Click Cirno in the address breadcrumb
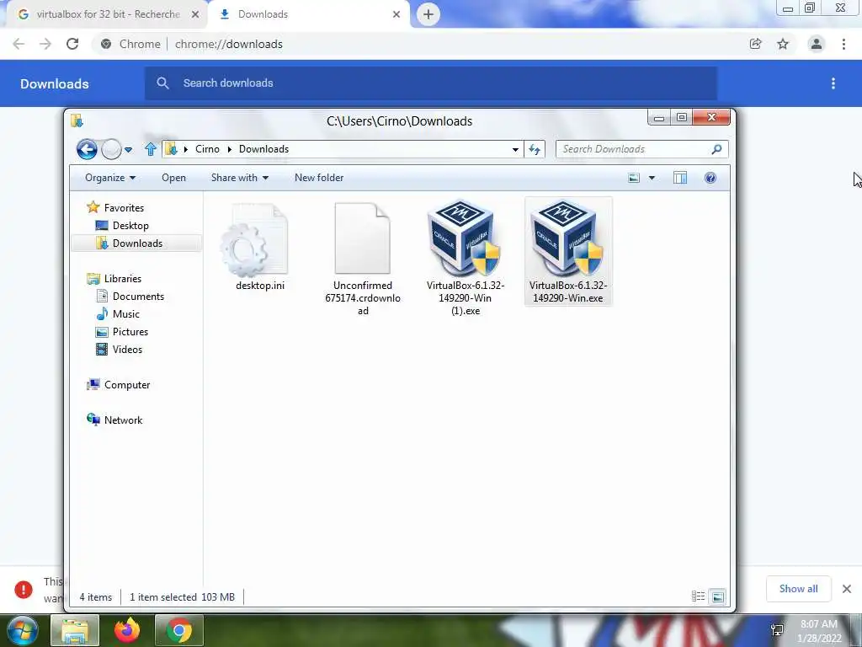 [x=207, y=149]
